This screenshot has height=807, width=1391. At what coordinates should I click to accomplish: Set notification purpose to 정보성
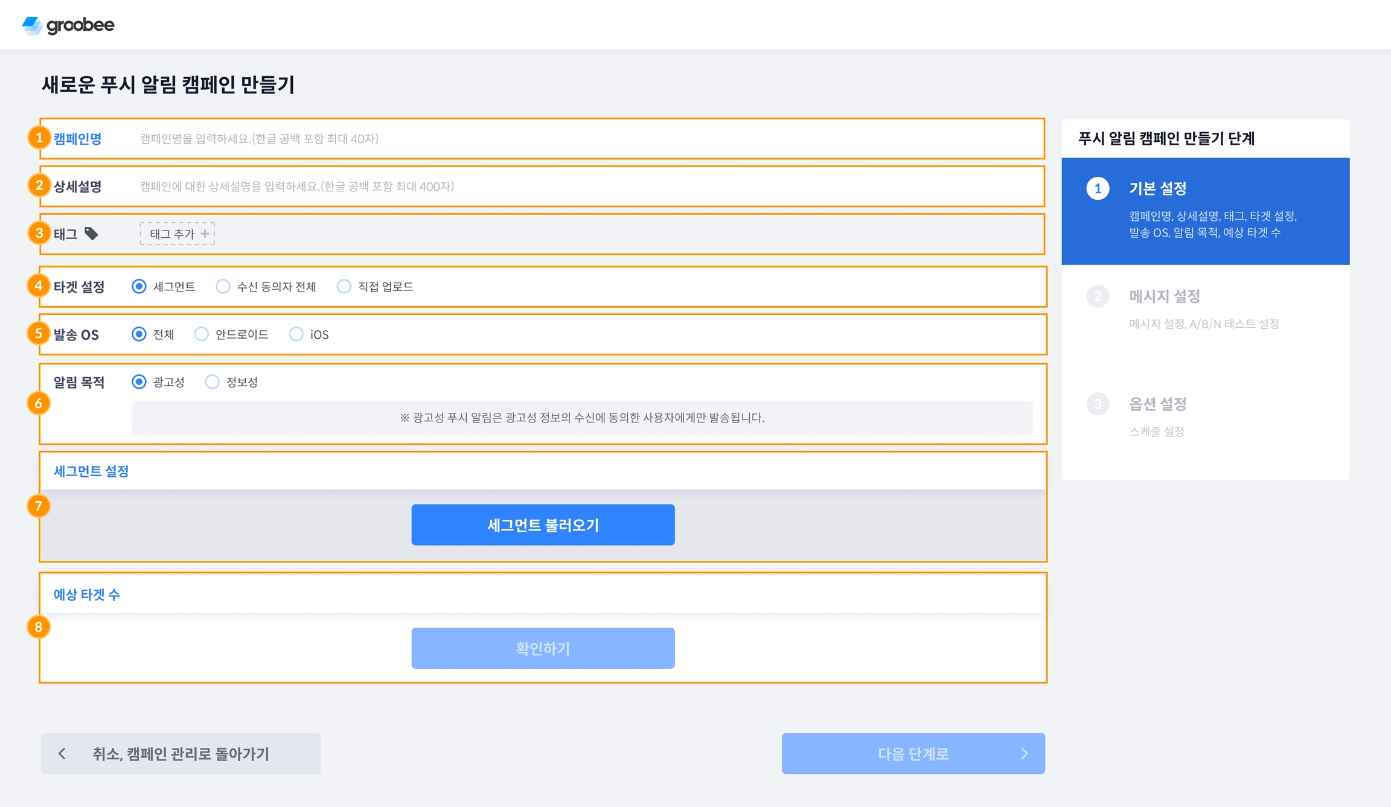[x=212, y=381]
